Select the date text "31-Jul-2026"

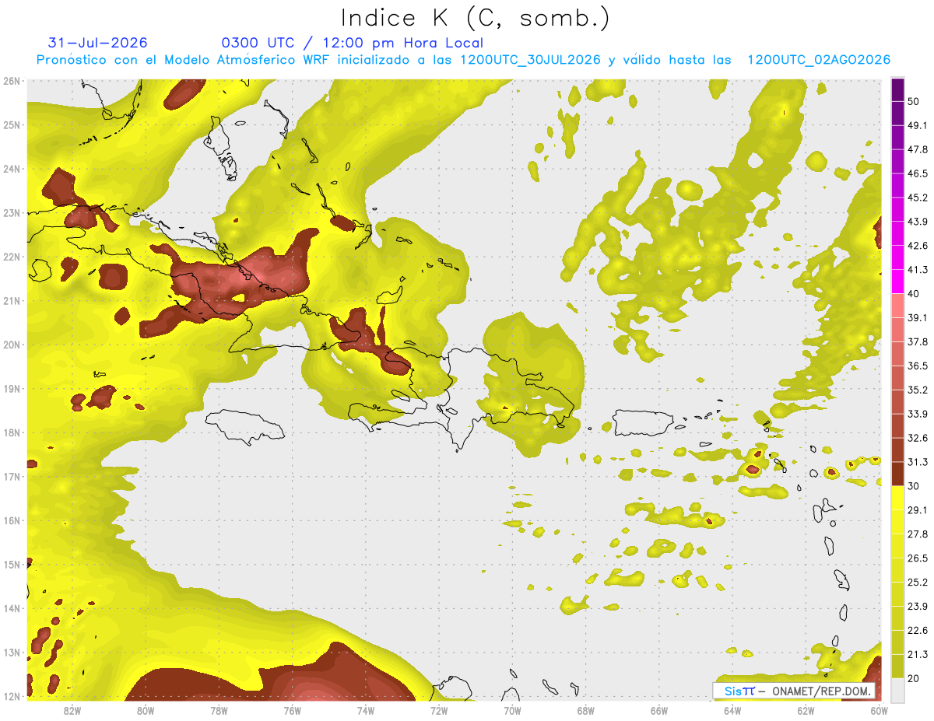(x=97, y=43)
